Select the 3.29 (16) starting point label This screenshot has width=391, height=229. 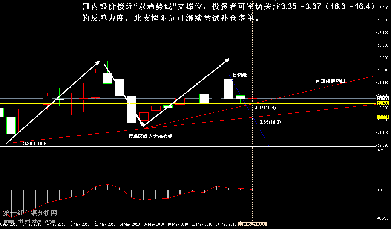coord(34,143)
